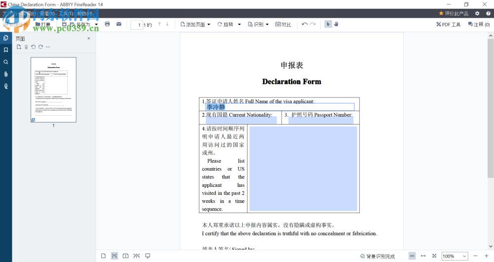
Task: Open the Attachments paperclip panel
Action: [5, 74]
